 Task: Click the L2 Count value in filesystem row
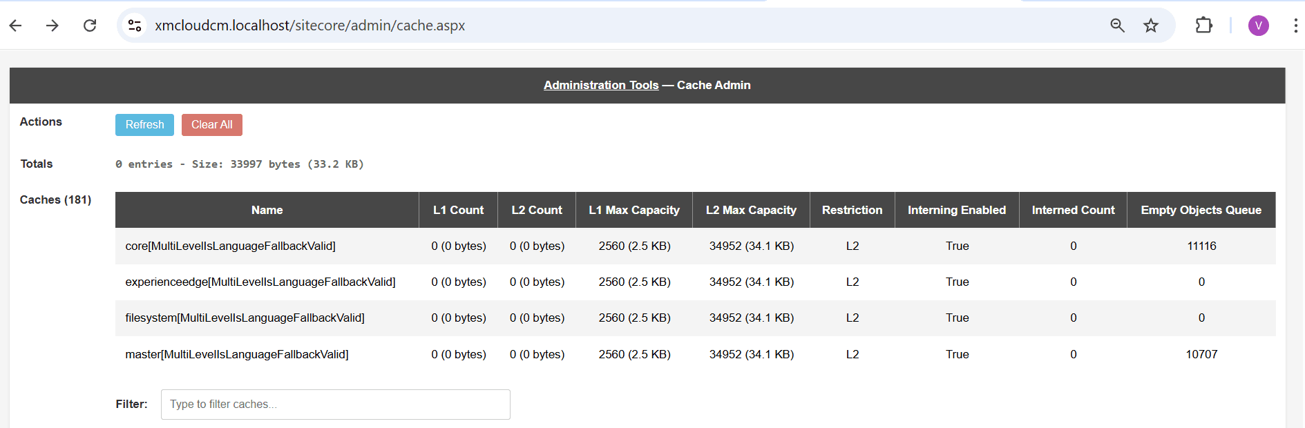point(537,318)
